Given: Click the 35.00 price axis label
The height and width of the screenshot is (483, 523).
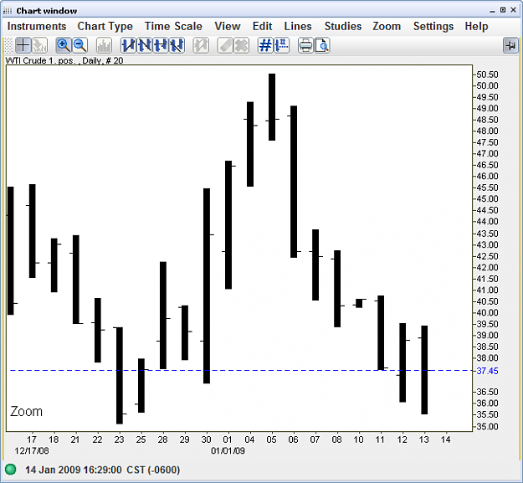Looking at the screenshot, I should click(x=487, y=426).
